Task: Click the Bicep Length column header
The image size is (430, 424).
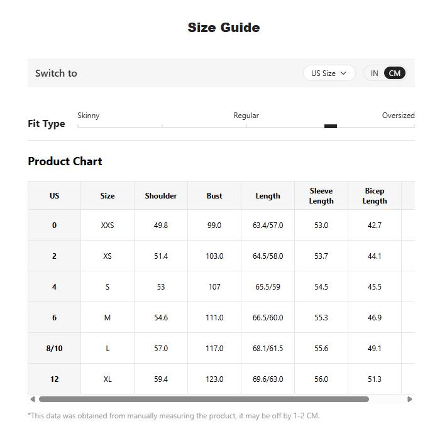Action: pyautogui.click(x=374, y=196)
